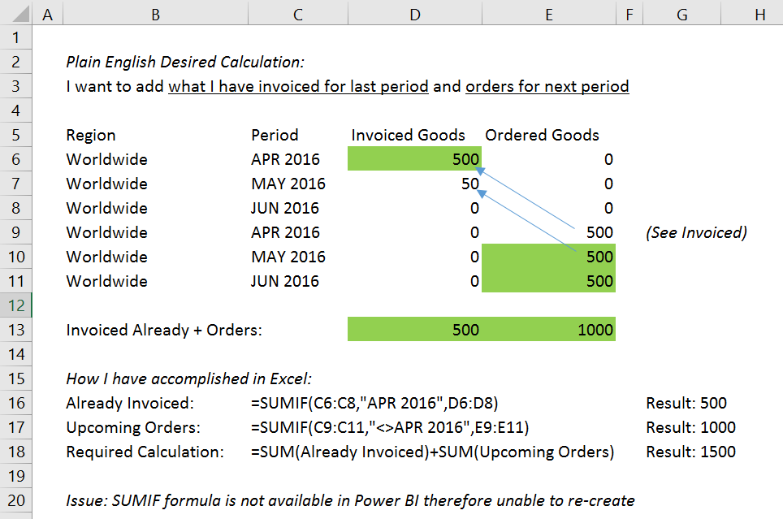Select column D header
The height and width of the screenshot is (519, 783).
coord(414,15)
